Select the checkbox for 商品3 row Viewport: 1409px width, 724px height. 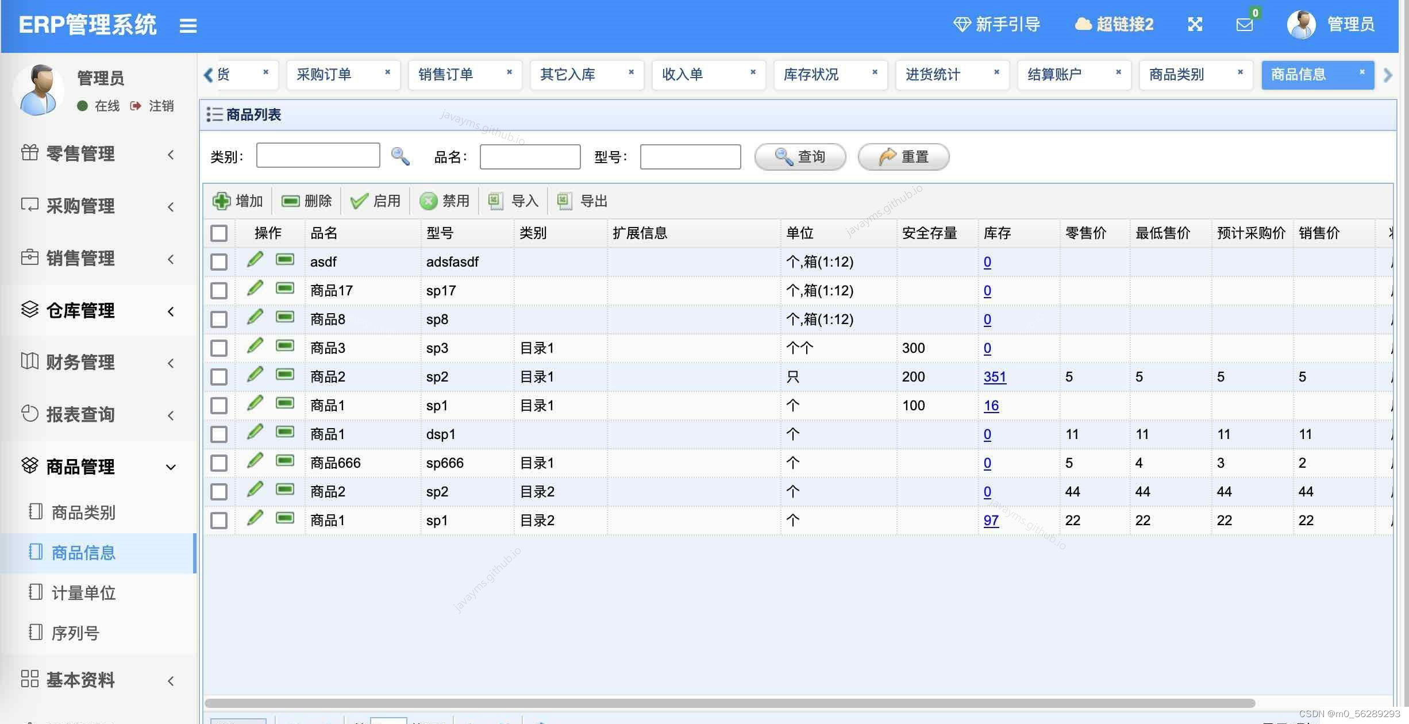219,348
